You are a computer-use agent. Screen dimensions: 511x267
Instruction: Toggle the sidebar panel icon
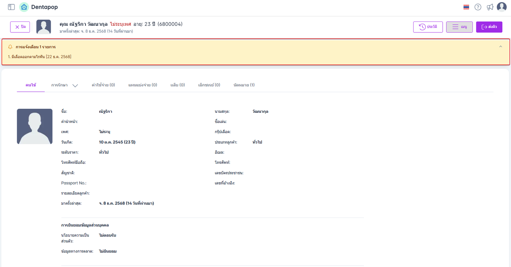pos(11,7)
